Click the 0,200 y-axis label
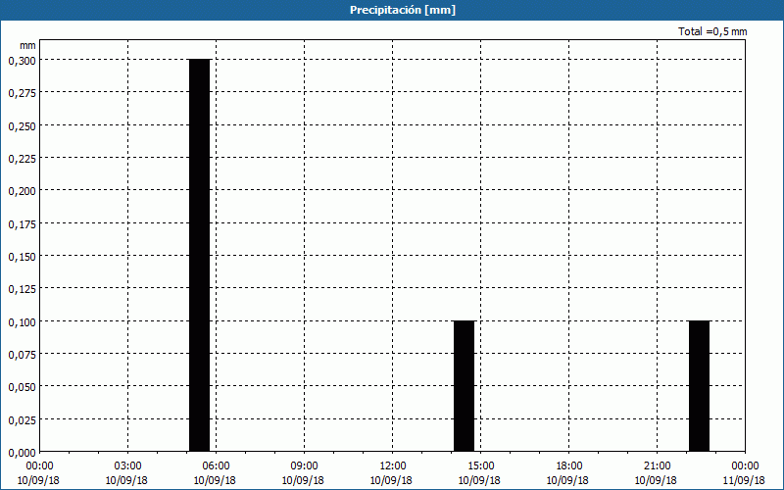 (22, 191)
